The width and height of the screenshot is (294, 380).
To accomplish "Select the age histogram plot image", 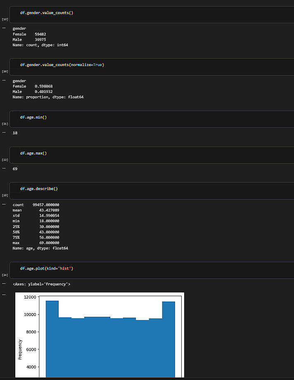I will pos(100,335).
